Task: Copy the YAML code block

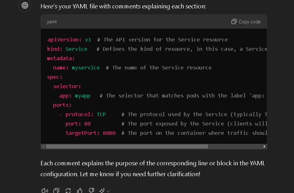Action: click(246, 22)
